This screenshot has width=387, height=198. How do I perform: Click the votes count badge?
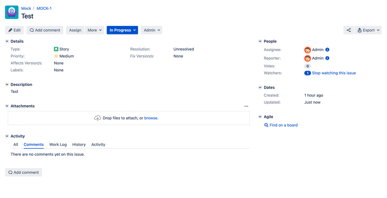308,66
